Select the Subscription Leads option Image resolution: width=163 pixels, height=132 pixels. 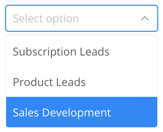(81, 51)
